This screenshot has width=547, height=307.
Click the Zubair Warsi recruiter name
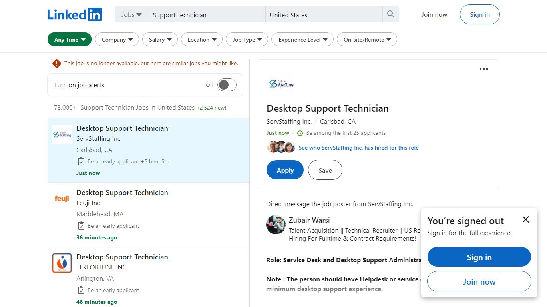pyautogui.click(x=309, y=220)
